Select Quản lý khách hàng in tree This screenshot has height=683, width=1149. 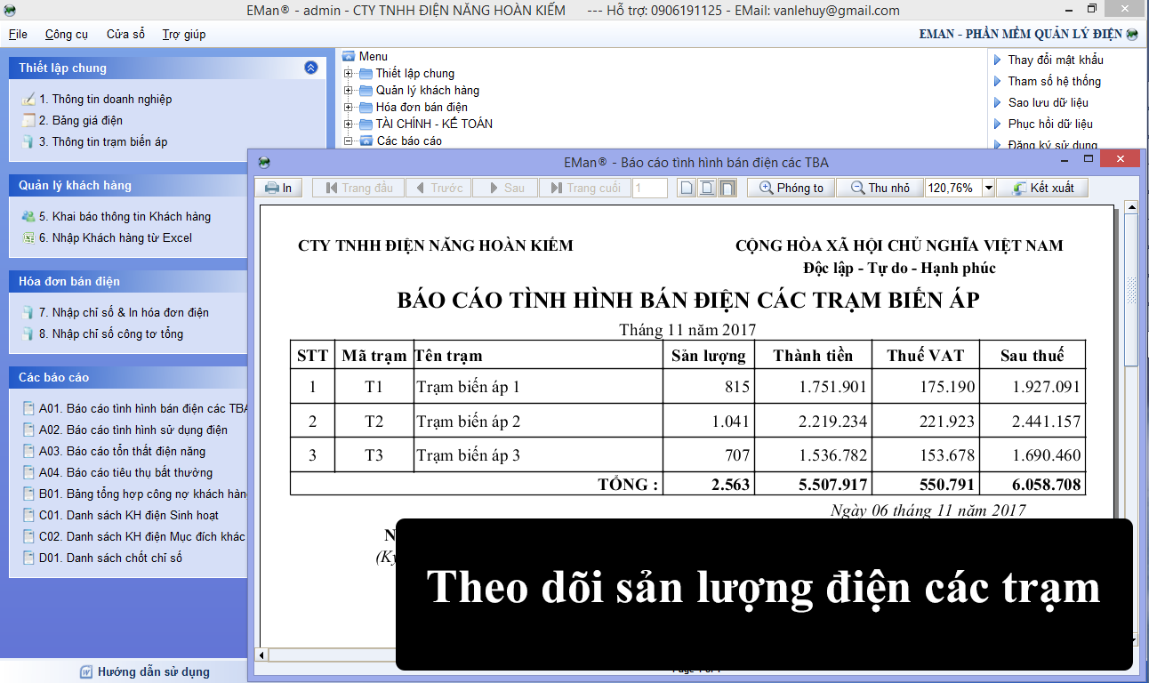(427, 90)
